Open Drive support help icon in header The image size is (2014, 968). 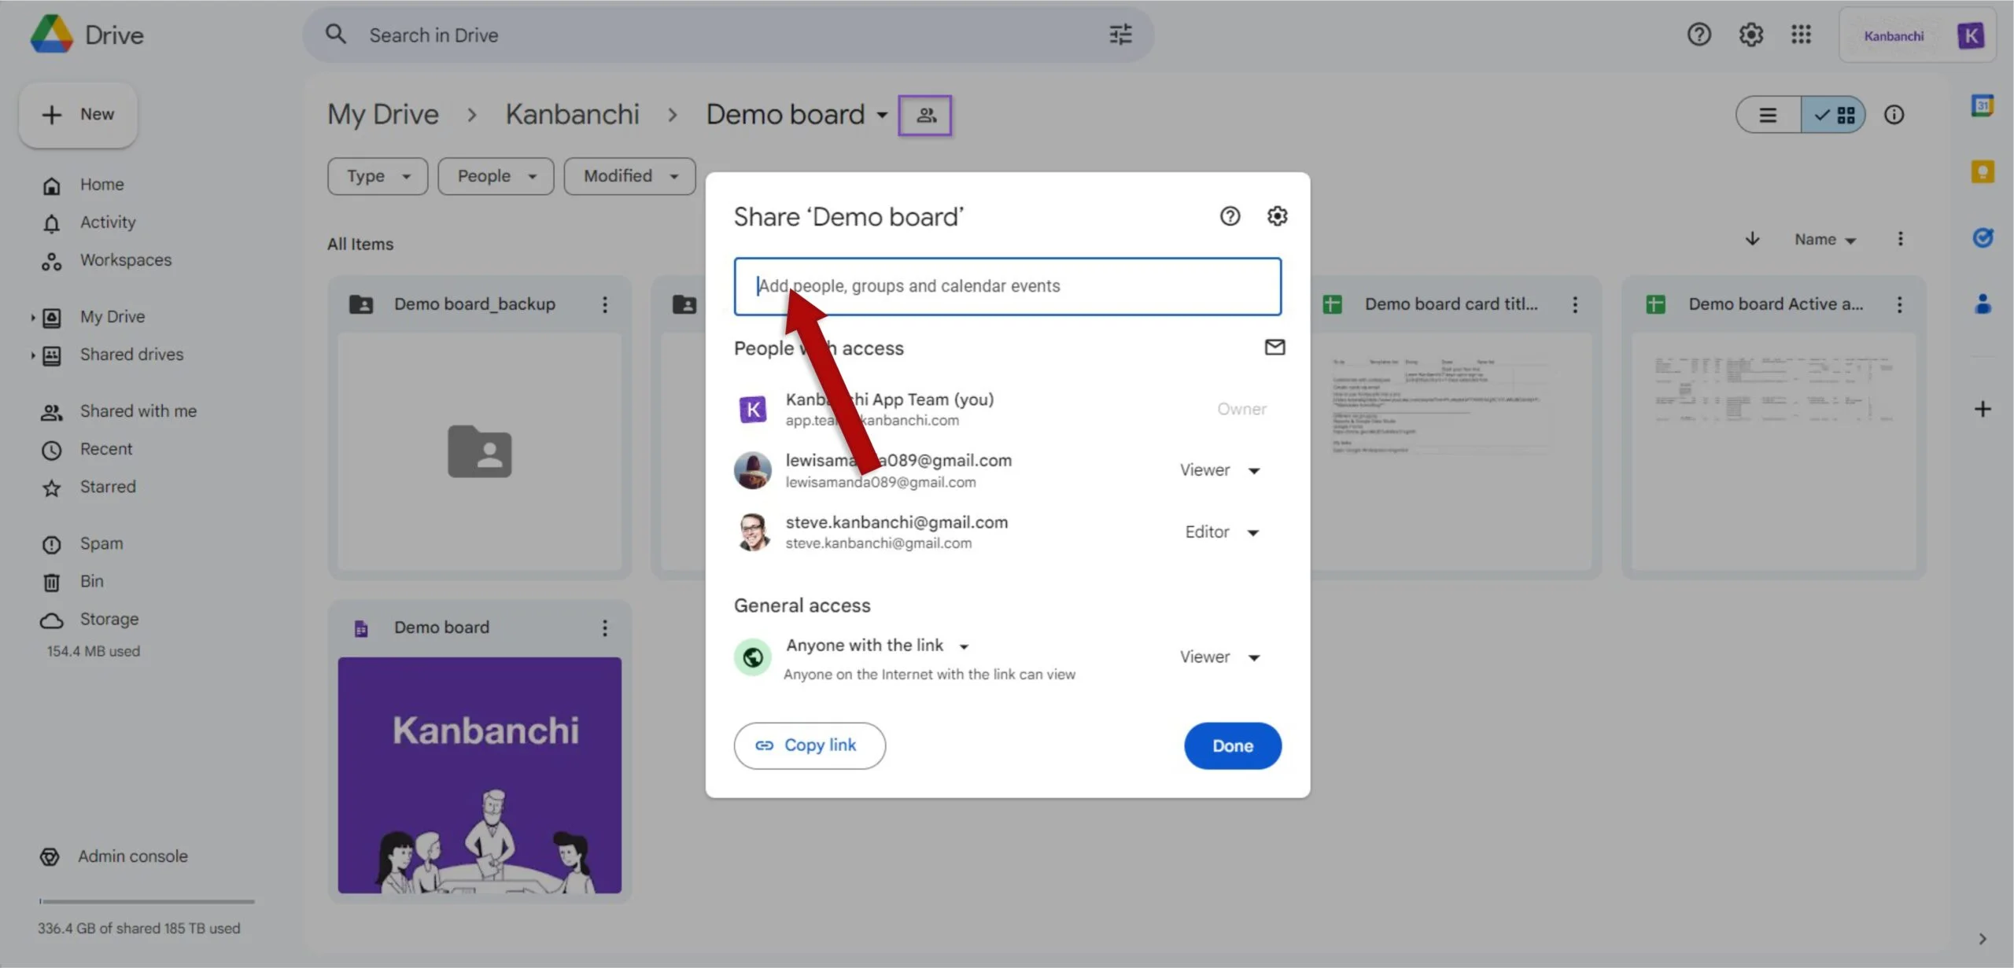(x=1699, y=35)
